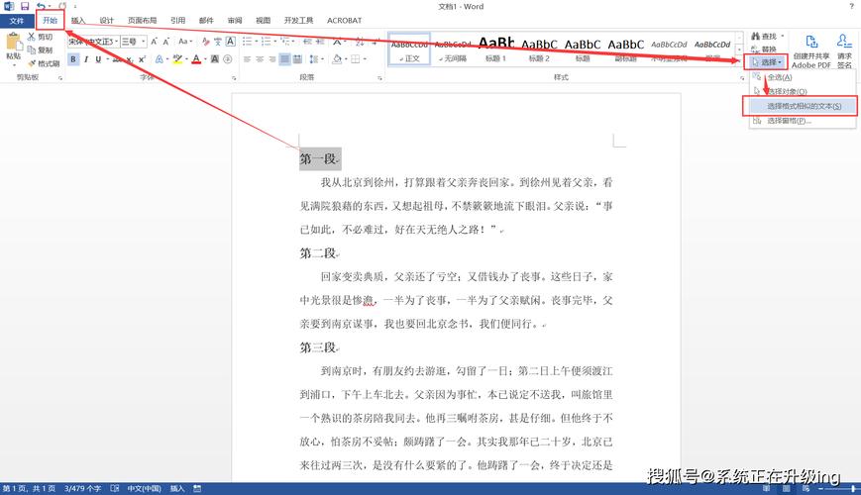Apply the 标题 1 heading style
Screen dimensions: 861x495
495,49
